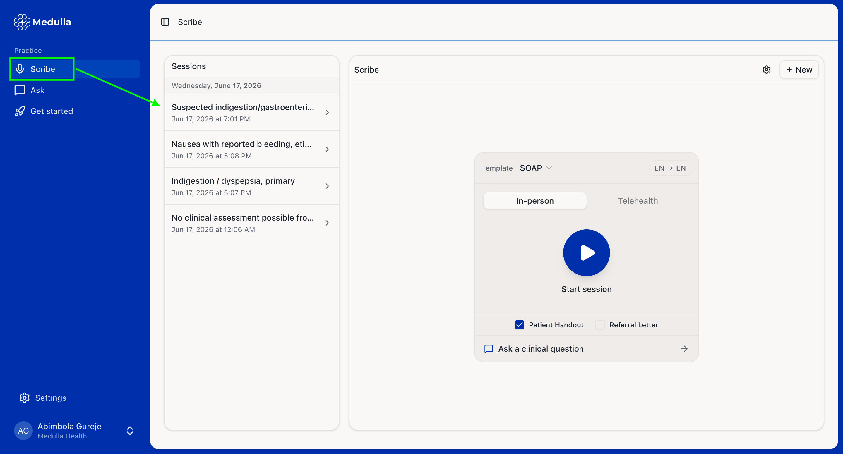Click the Get started rocket icon

coord(20,111)
